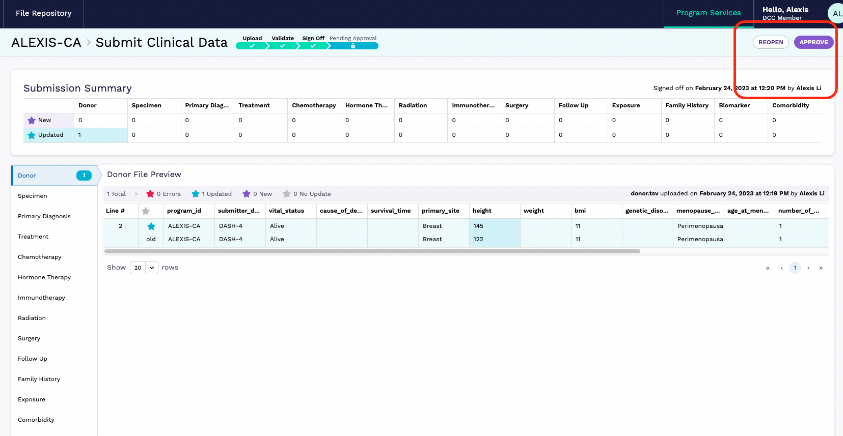Select the Primary Diagnosis tab
Image resolution: width=843 pixels, height=436 pixels.
[x=54, y=216]
